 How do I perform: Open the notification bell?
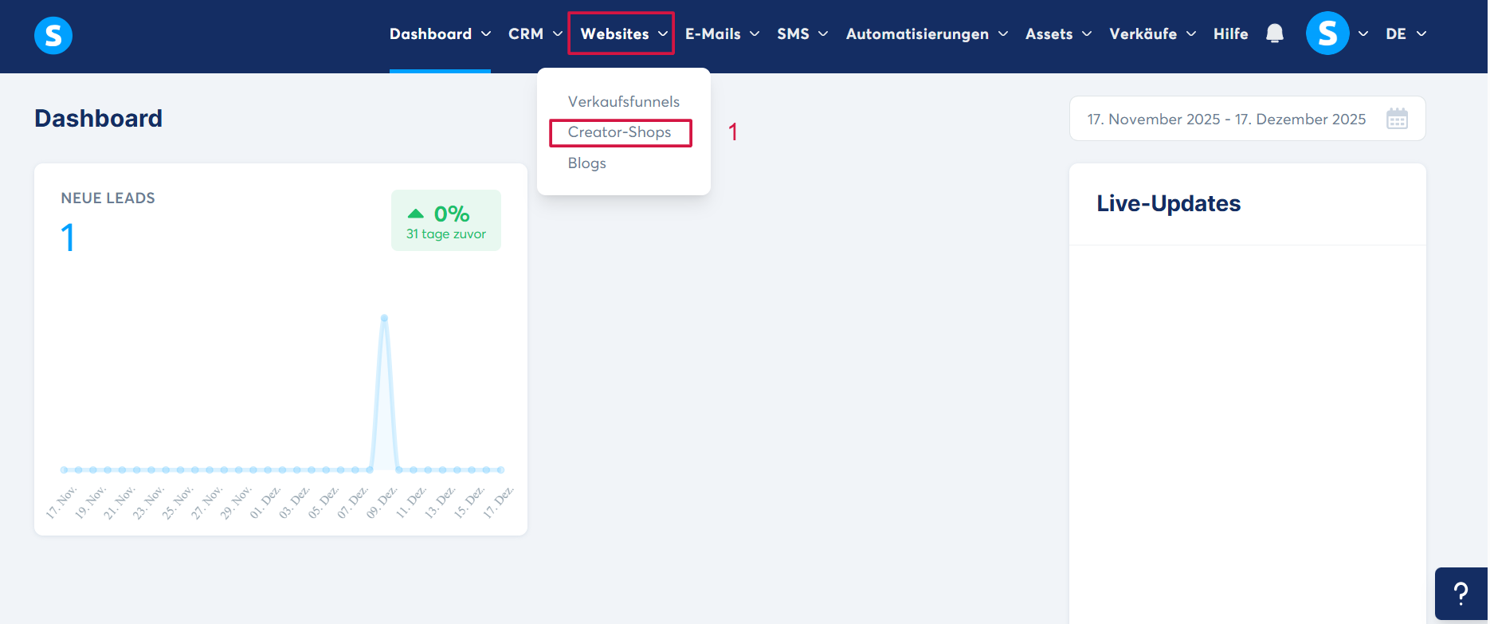coord(1275,33)
